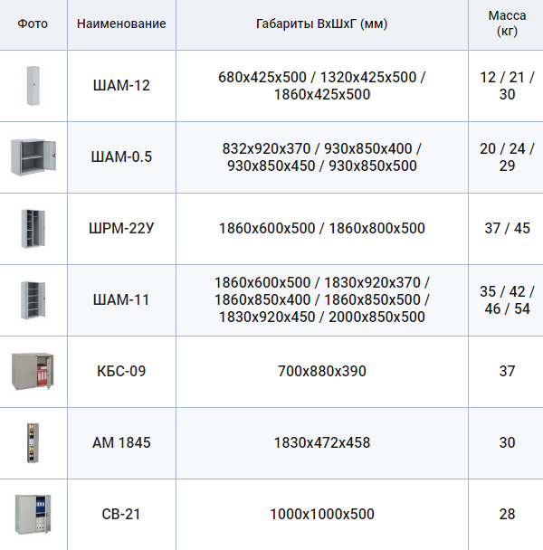Click the АМ 1845 cabinet thumbnail

point(33,442)
